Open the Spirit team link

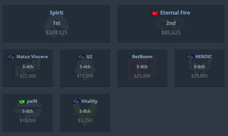click(56, 13)
